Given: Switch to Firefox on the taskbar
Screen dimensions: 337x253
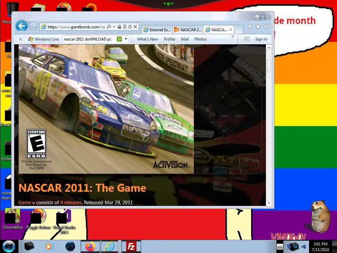Looking at the screenshot, I should pyautogui.click(x=90, y=246).
